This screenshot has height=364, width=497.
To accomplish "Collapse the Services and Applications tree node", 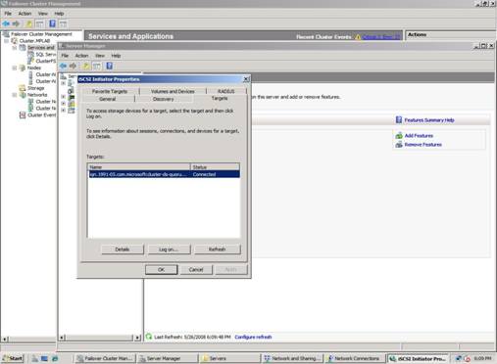I will tap(15, 48).
